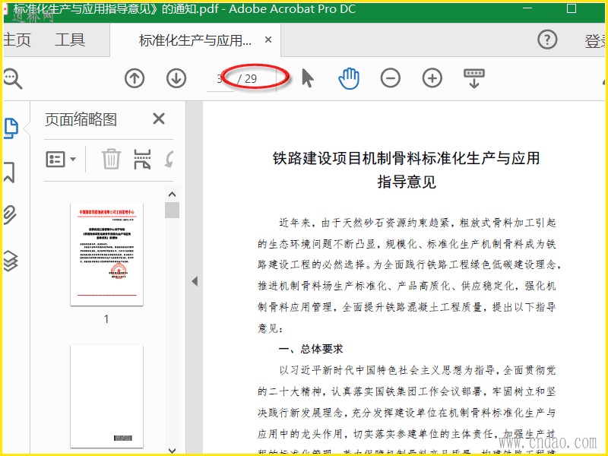Rotate page with curved arrow icon
Screen dimensions: 608x456
coord(169,159)
